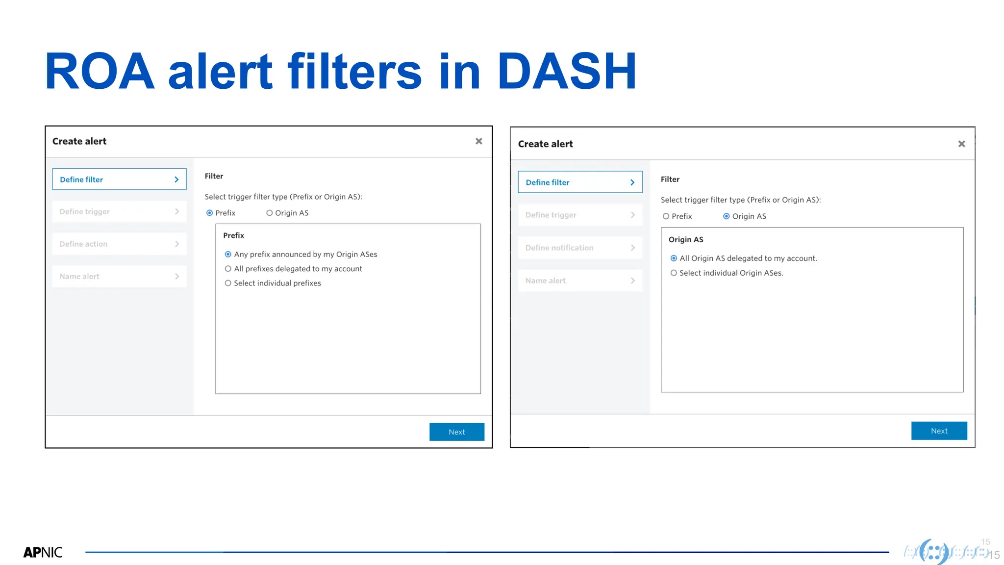Select Origin AS radio in left dialog
Viewport: 1004px width, 565px height.
(x=269, y=213)
